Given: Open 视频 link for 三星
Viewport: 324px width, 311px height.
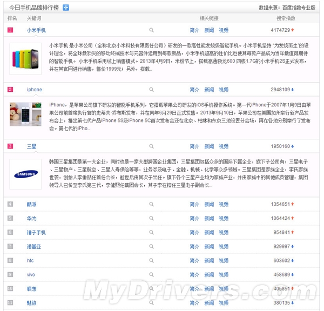Looking at the screenshot, I should [x=224, y=146].
